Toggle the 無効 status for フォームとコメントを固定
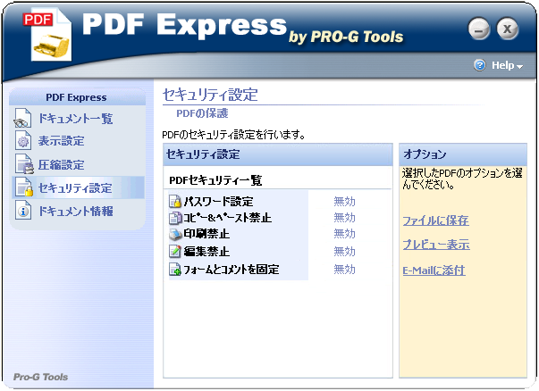 (x=344, y=269)
